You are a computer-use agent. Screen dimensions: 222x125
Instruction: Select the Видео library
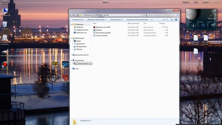(x=77, y=41)
